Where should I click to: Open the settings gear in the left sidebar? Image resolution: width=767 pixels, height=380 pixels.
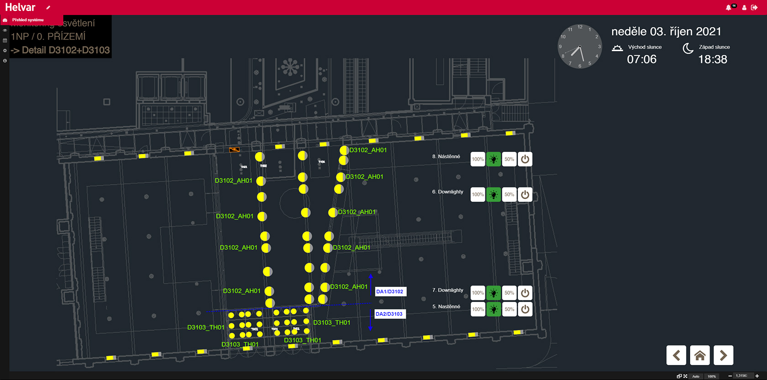tap(5, 50)
